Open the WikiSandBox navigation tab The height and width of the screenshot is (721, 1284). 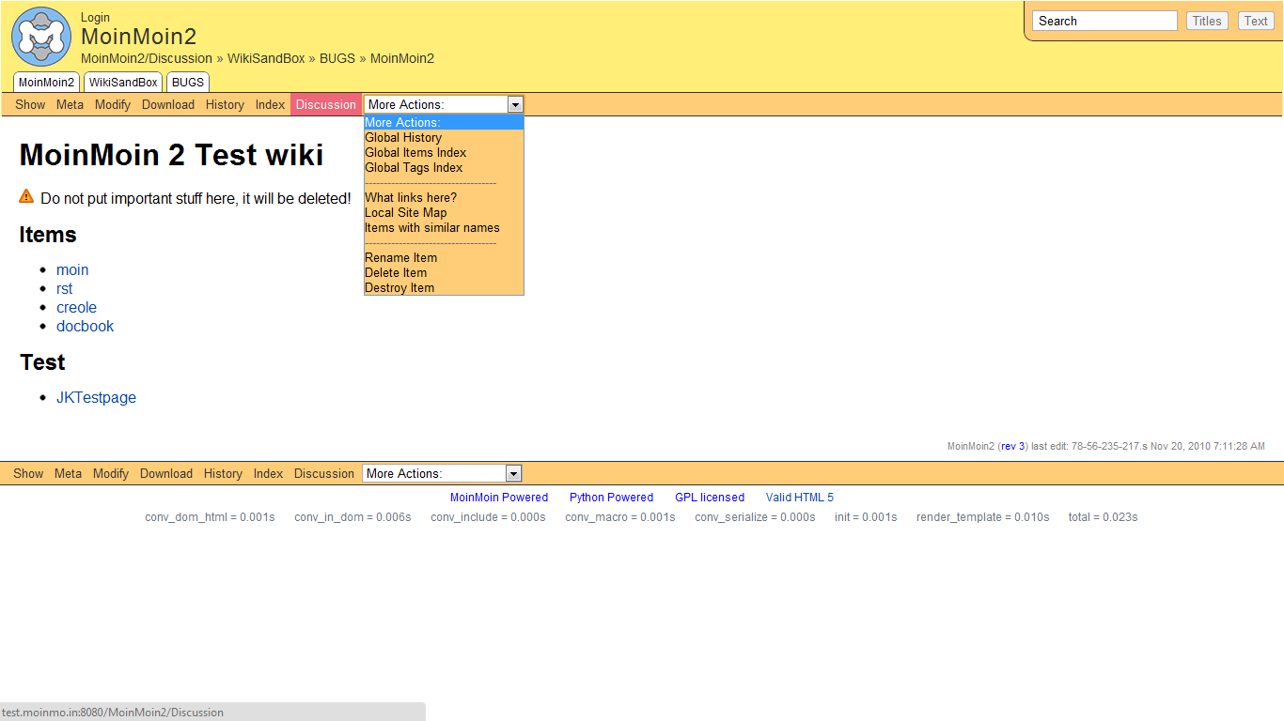(123, 83)
